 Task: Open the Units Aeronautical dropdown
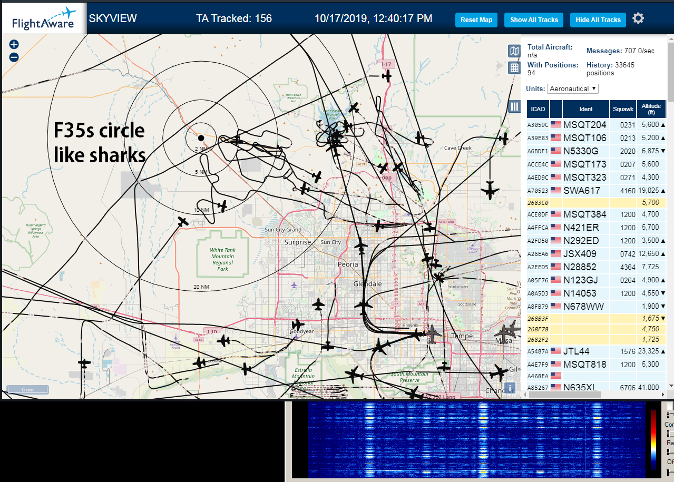[x=573, y=88]
